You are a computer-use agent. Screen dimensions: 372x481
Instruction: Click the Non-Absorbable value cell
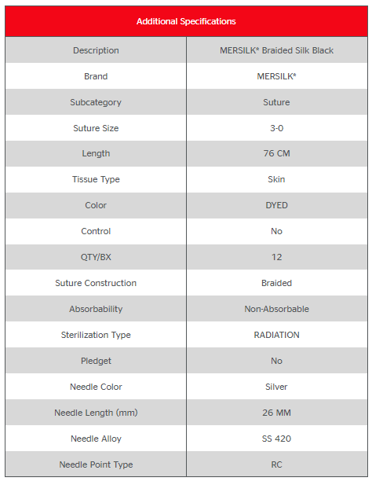276,309
